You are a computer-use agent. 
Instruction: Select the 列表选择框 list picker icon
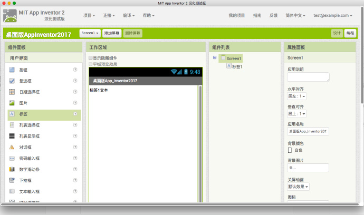click(12, 125)
